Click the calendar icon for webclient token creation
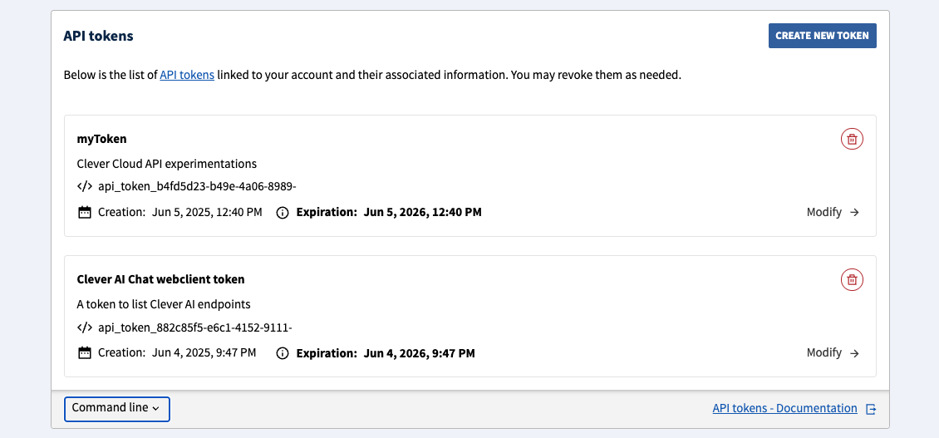The height and width of the screenshot is (438, 939). click(x=84, y=353)
